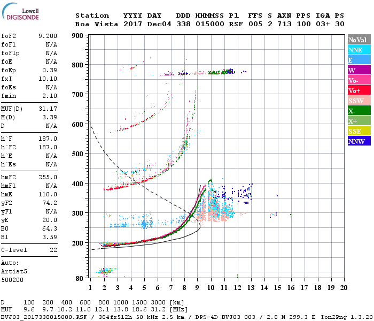Viewport: 374px width, 321px height.
Task: Select the Vo+ red legend swatch
Action: [359, 90]
